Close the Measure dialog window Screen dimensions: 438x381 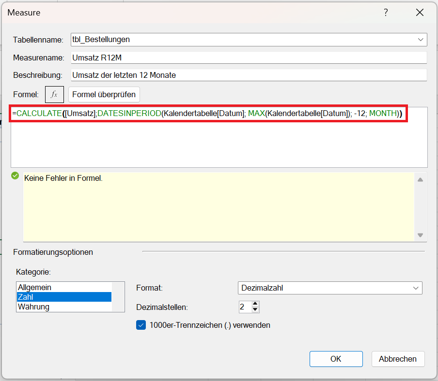[420, 13]
